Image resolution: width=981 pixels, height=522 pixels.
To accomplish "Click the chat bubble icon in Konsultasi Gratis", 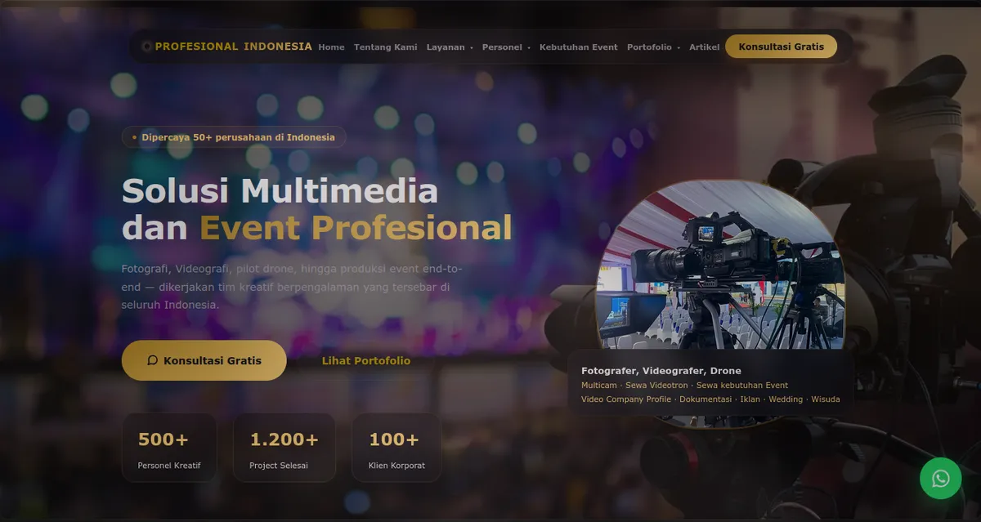I will [x=152, y=360].
